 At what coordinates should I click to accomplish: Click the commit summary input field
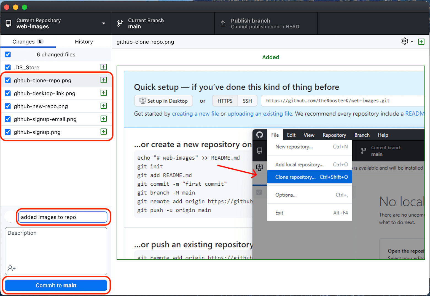63,217
